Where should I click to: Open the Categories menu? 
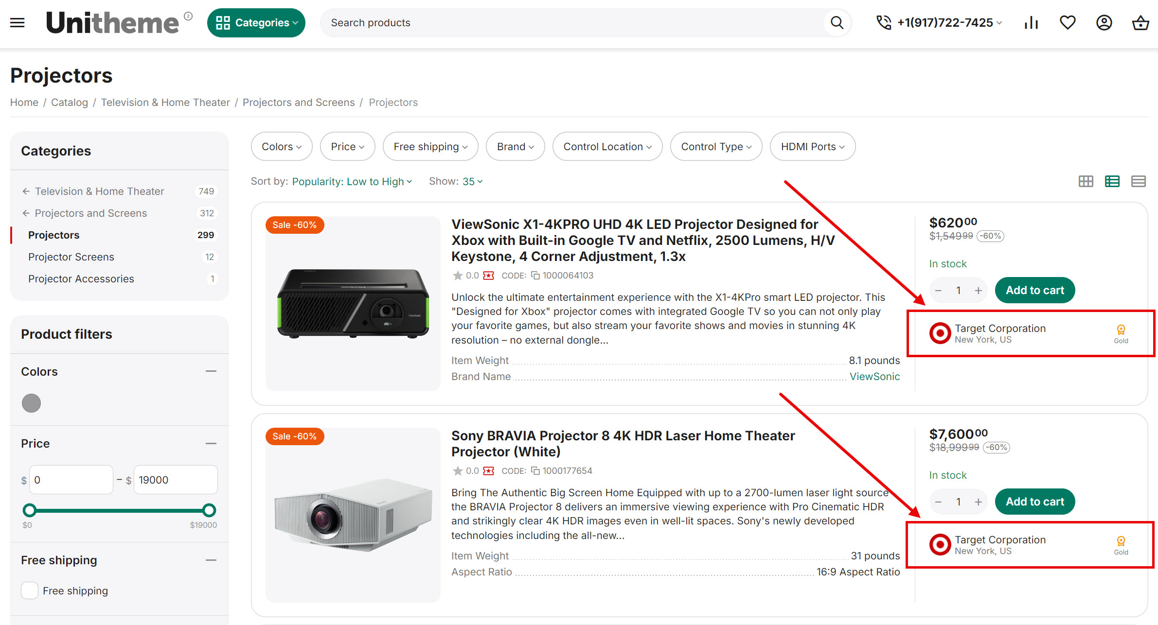256,22
